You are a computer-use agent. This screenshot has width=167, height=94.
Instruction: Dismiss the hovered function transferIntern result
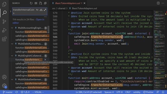(x=45, y=60)
